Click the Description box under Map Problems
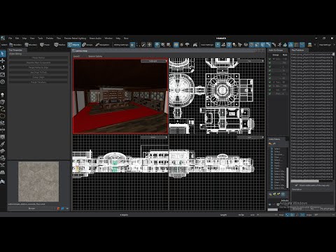This screenshot has height=252, width=336. click(312, 197)
